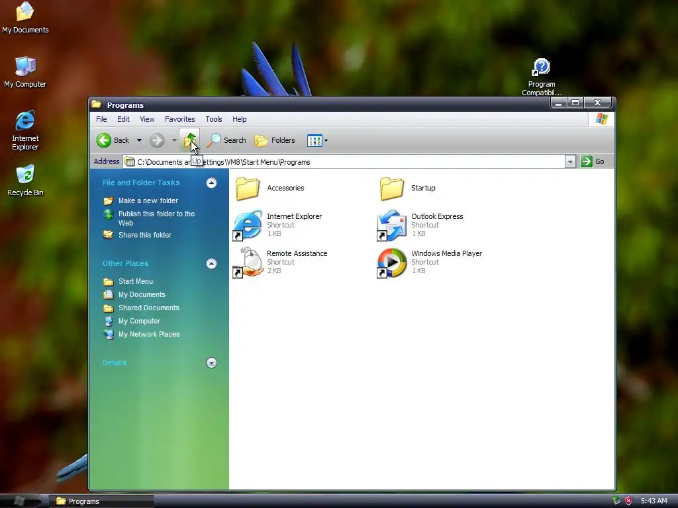Viewport: 678px width, 508px height.
Task: Click the icon beside the Address path
Action: click(130, 162)
